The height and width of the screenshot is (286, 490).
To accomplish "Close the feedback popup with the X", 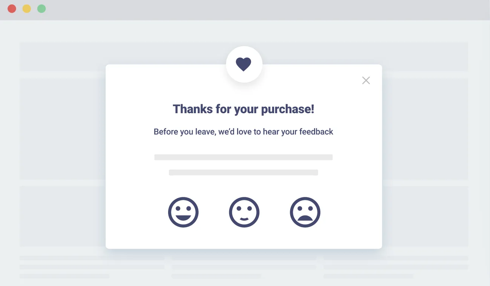I will (366, 80).
